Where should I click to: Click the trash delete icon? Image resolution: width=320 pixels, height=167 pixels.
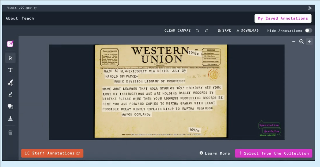coord(10,133)
